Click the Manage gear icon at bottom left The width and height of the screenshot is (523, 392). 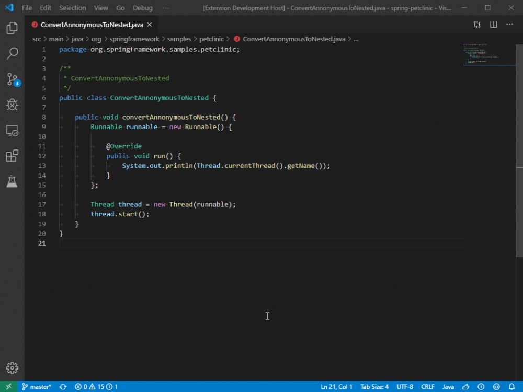[12, 367]
